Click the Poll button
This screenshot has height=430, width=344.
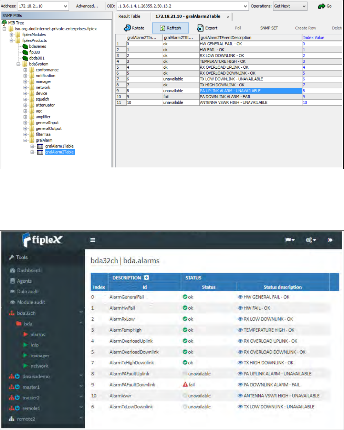point(238,28)
